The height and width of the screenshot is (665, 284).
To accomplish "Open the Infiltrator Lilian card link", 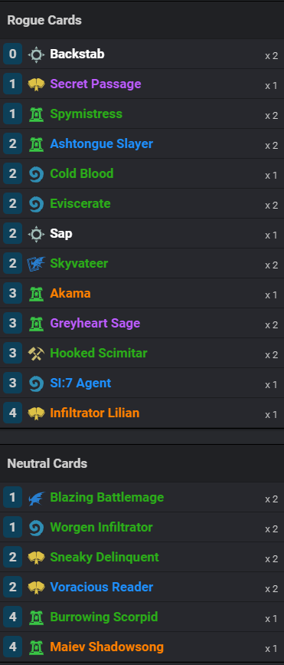I will (x=94, y=413).
